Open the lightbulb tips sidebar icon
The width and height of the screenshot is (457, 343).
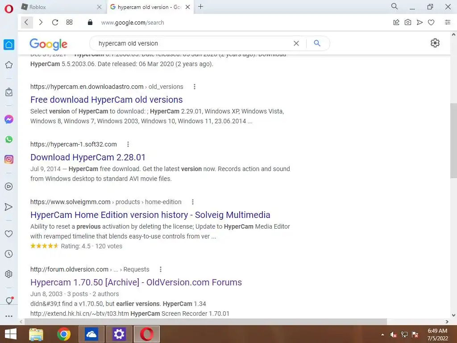click(9, 301)
